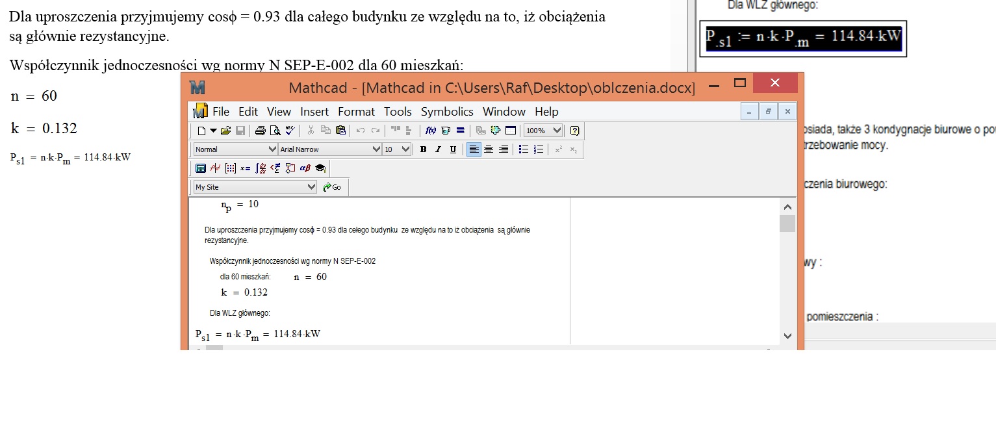Select the highlighted P.s1 := n·k·P.m equation
The height and width of the screenshot is (421, 996).
[803, 38]
